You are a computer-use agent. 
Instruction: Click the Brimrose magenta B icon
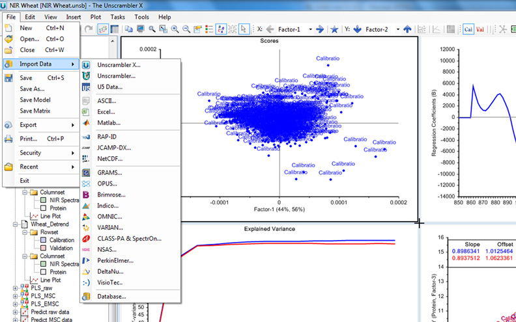(x=86, y=195)
